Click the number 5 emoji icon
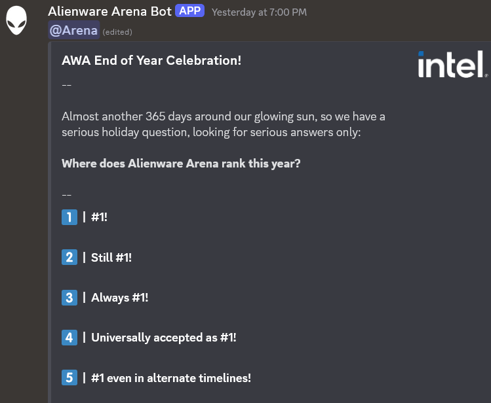The height and width of the screenshot is (403, 491). (x=69, y=377)
